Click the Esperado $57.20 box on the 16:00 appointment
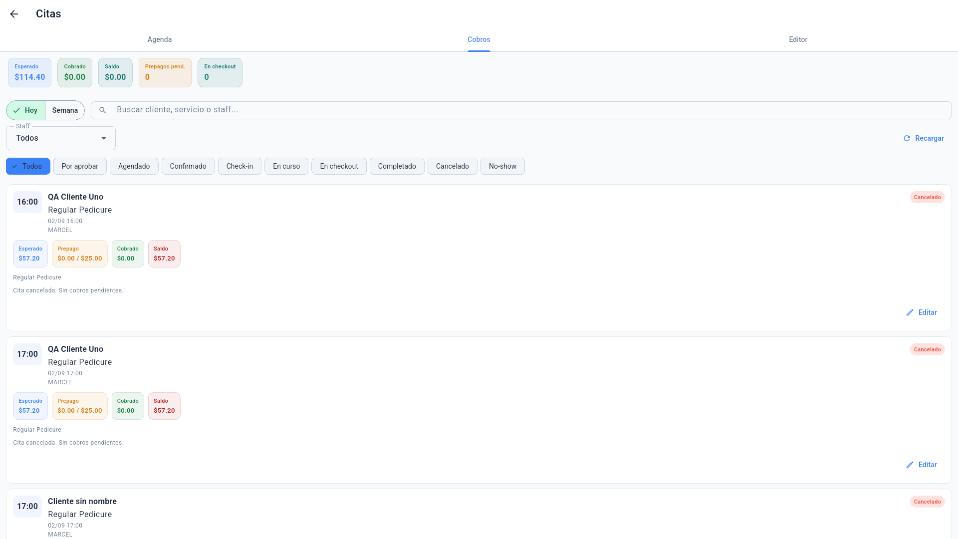The height and width of the screenshot is (539, 958). (x=30, y=254)
